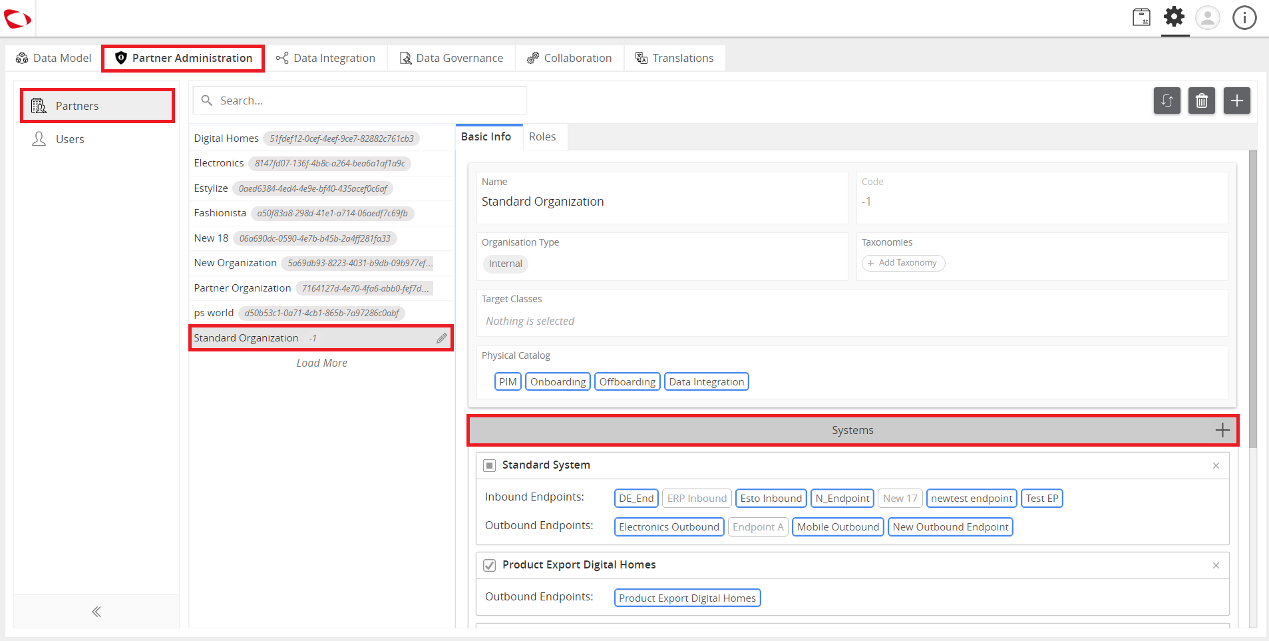Toggle the New 17 inbound endpoint
Viewport: 1269px width, 641px height.
pyautogui.click(x=900, y=498)
